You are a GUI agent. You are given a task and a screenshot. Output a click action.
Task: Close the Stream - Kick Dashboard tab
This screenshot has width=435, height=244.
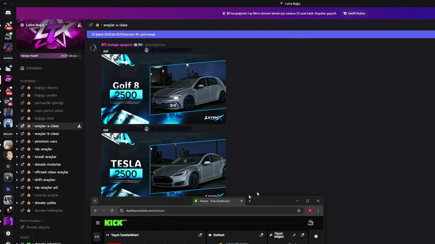tap(242, 201)
